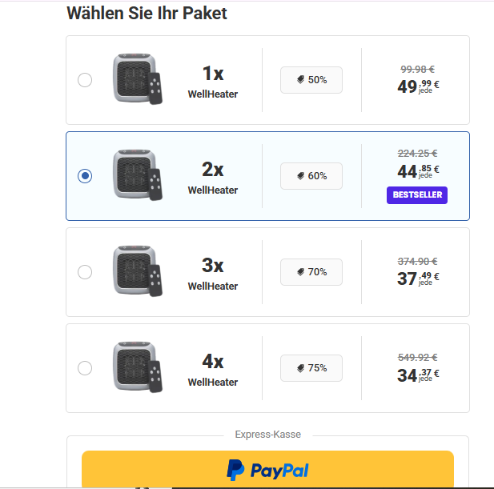This screenshot has height=489, width=494.
Task: Click the 37.49 € price
Action: point(418,278)
